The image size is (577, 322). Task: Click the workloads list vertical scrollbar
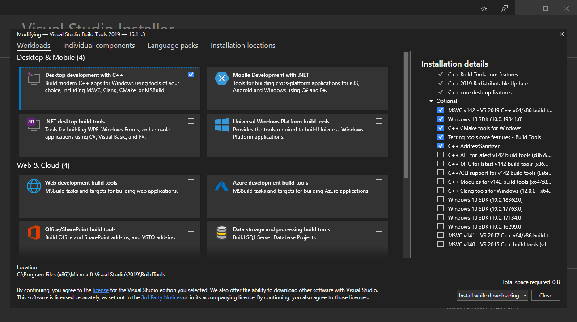click(406, 115)
